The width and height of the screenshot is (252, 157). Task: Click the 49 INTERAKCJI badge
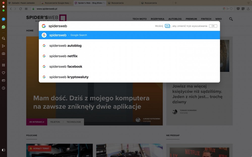(x=37, y=122)
